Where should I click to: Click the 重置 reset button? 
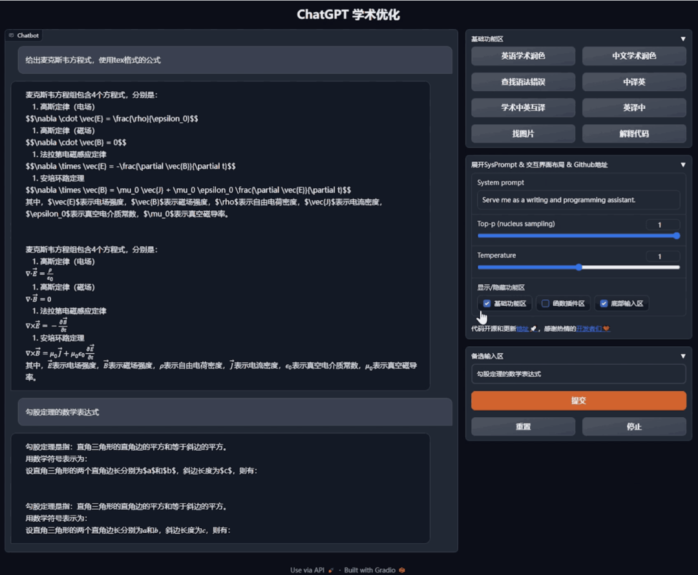click(523, 427)
